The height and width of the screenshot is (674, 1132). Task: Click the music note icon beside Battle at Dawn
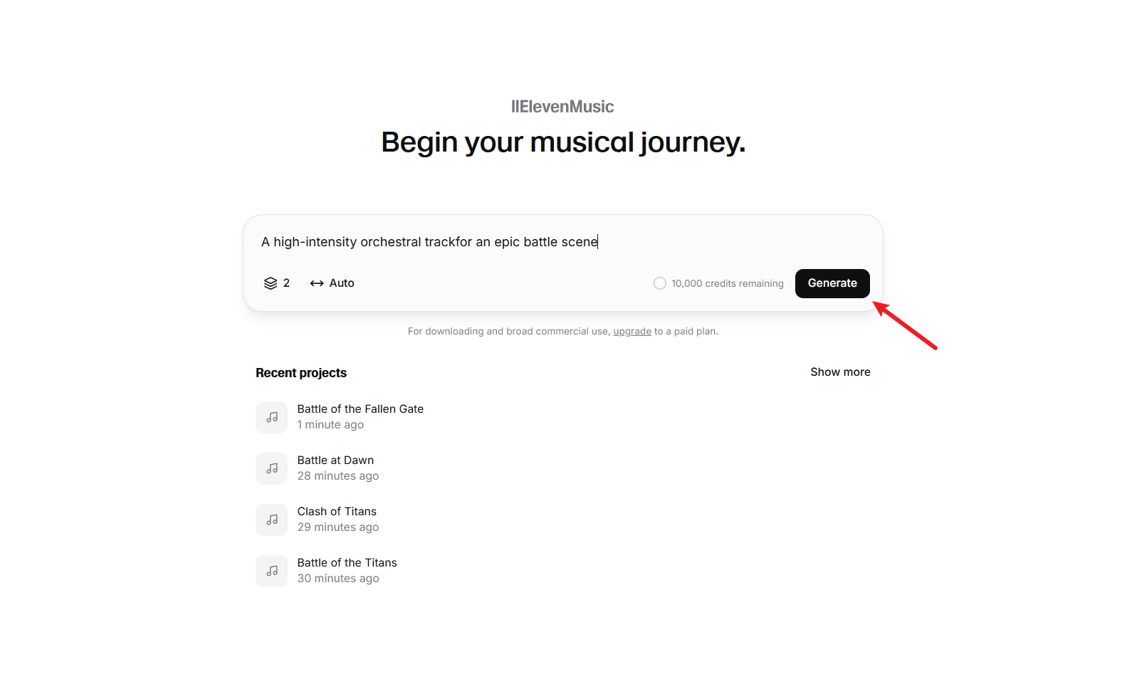271,468
